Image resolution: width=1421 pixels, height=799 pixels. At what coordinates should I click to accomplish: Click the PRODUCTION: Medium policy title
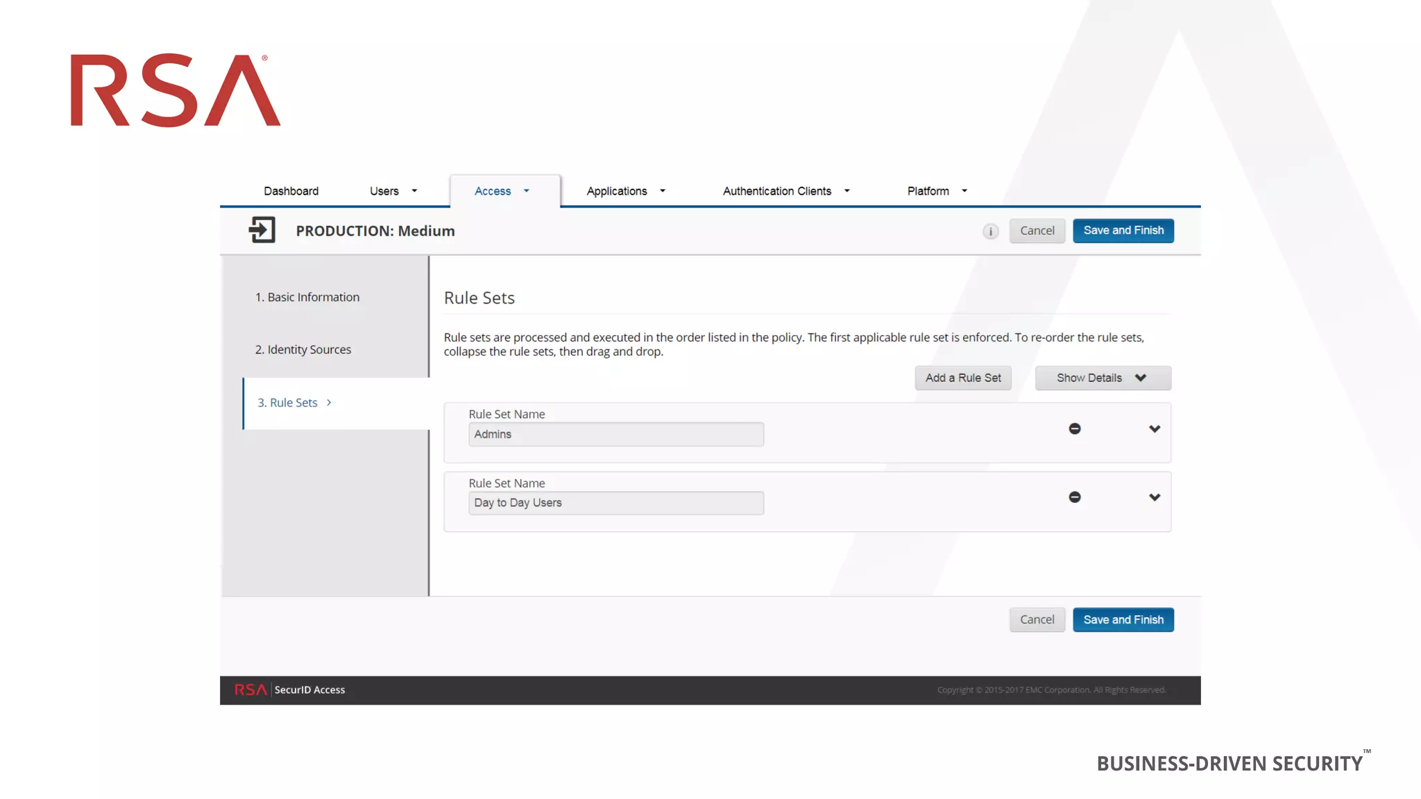(x=375, y=231)
